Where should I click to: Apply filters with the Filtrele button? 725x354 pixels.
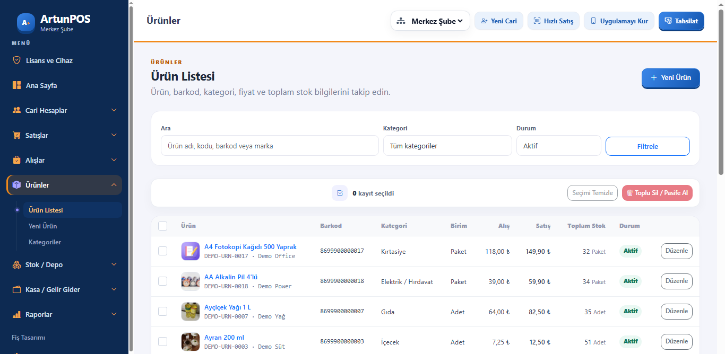click(648, 146)
